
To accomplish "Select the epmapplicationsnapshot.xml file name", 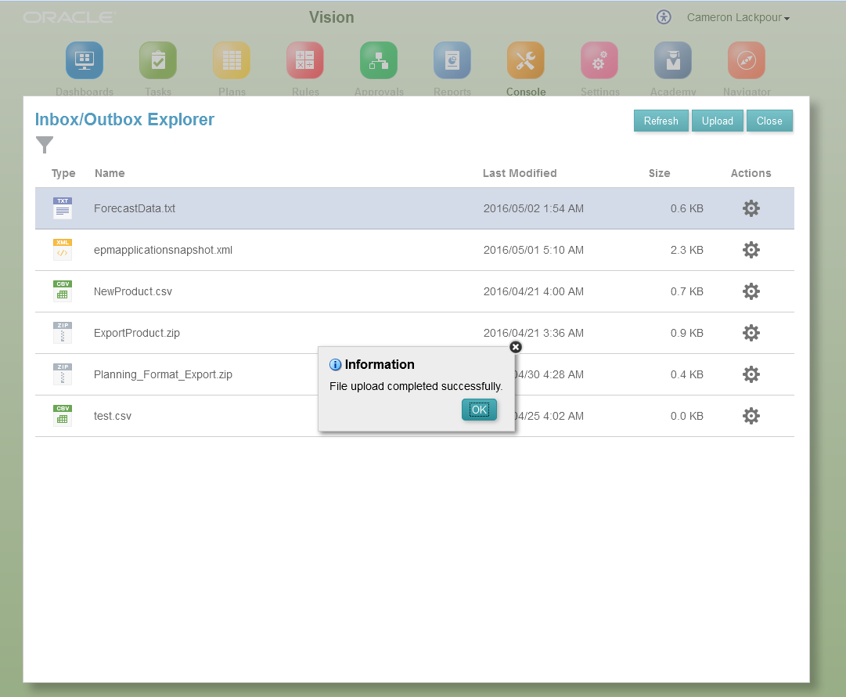I will click(x=163, y=250).
